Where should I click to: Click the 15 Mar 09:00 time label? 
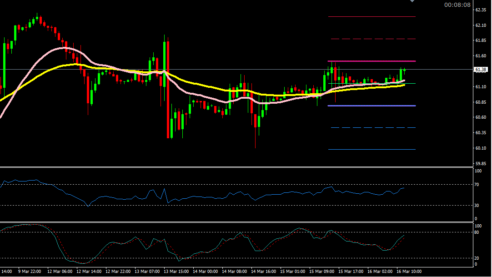pos(321,272)
